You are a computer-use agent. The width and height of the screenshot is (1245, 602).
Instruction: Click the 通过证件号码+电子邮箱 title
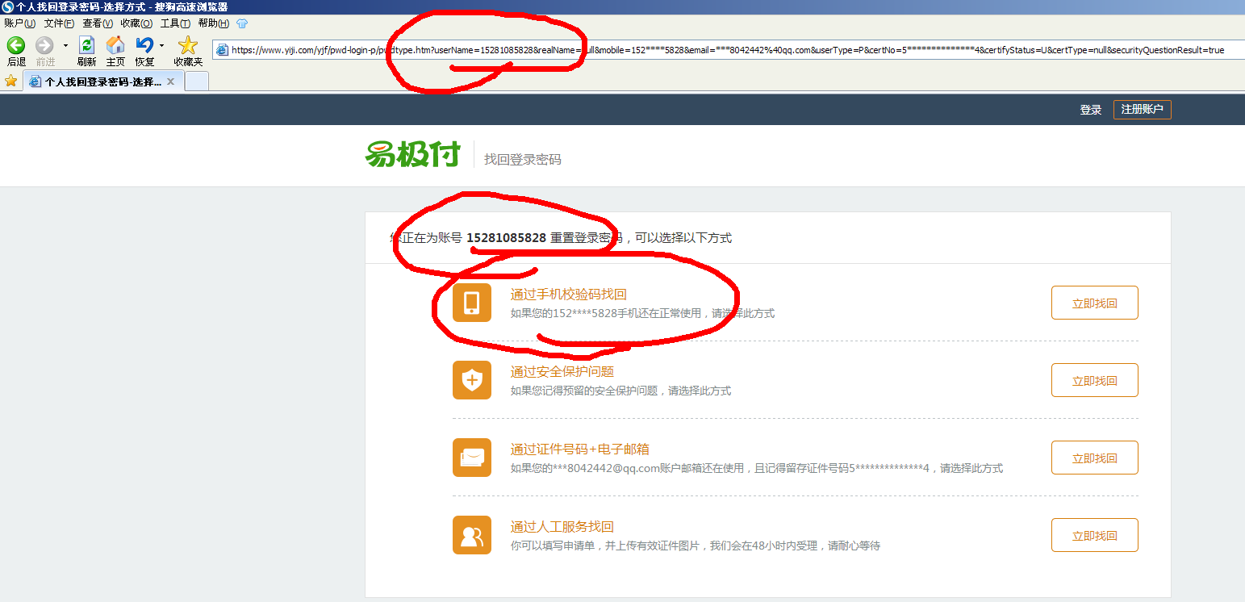pos(580,449)
